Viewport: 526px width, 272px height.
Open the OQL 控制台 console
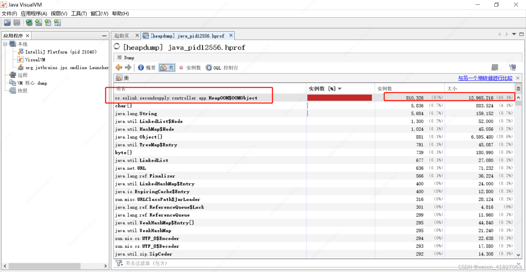coord(222,68)
